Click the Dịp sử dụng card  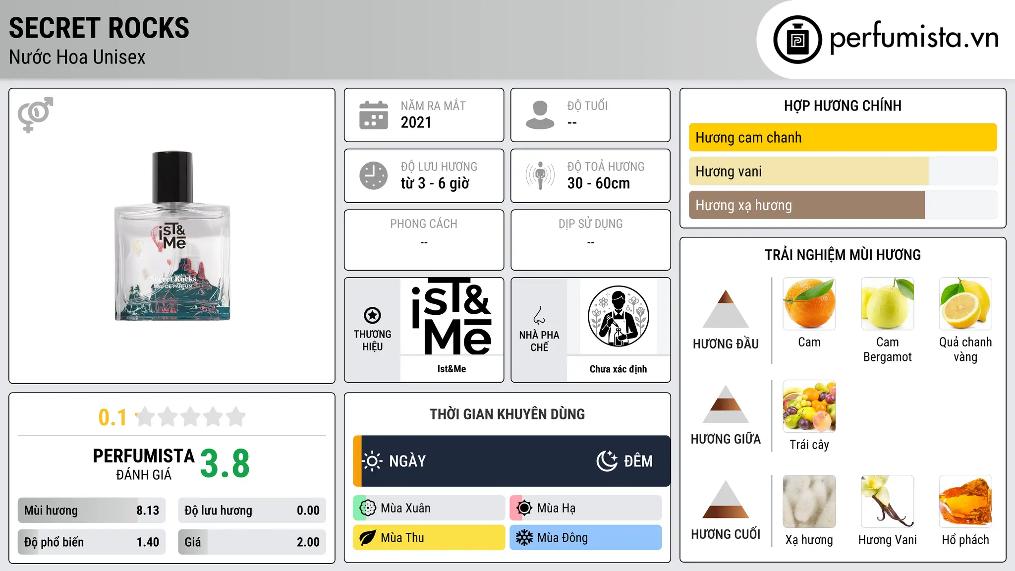click(x=590, y=240)
